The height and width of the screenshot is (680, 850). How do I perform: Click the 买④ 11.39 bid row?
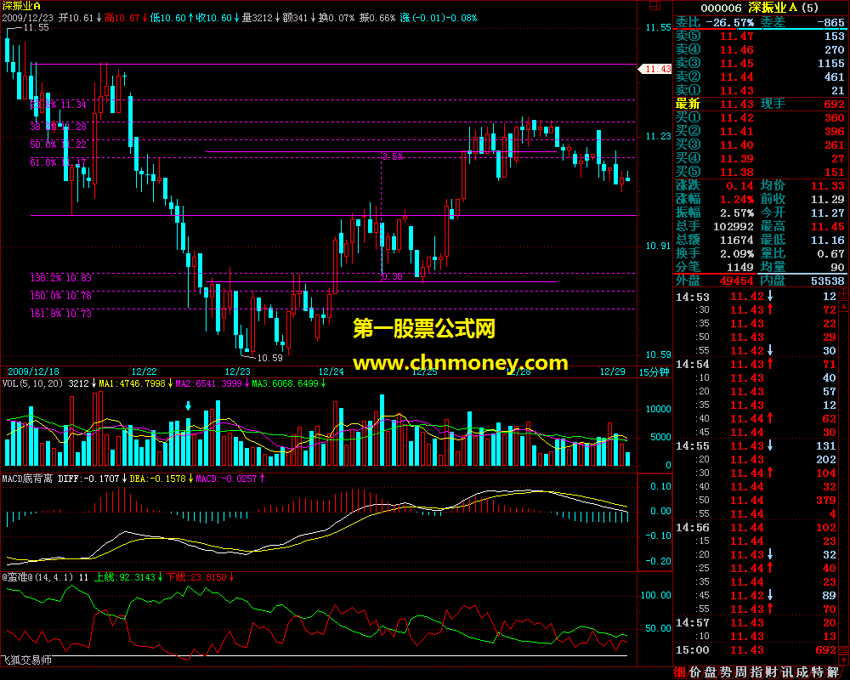click(x=761, y=158)
